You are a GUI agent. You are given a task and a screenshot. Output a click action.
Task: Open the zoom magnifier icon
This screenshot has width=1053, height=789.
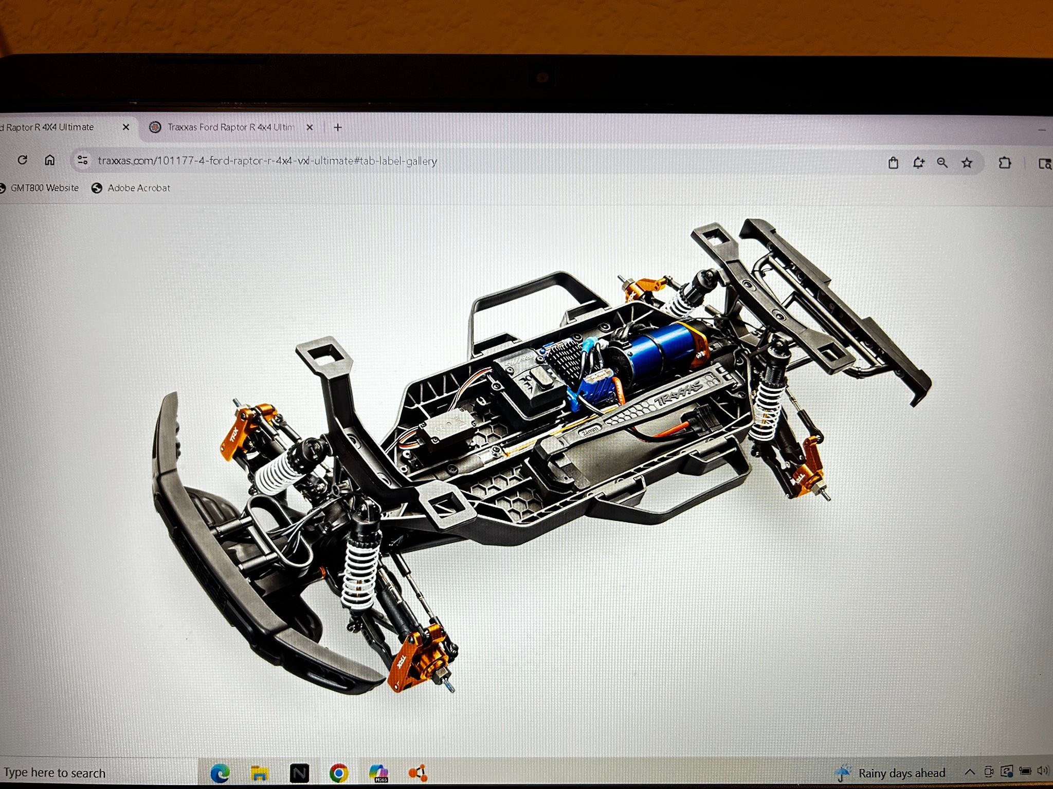click(x=942, y=163)
